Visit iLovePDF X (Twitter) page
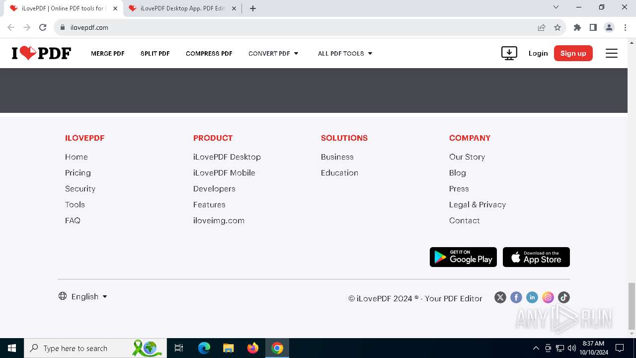The width and height of the screenshot is (636, 358). [500, 297]
